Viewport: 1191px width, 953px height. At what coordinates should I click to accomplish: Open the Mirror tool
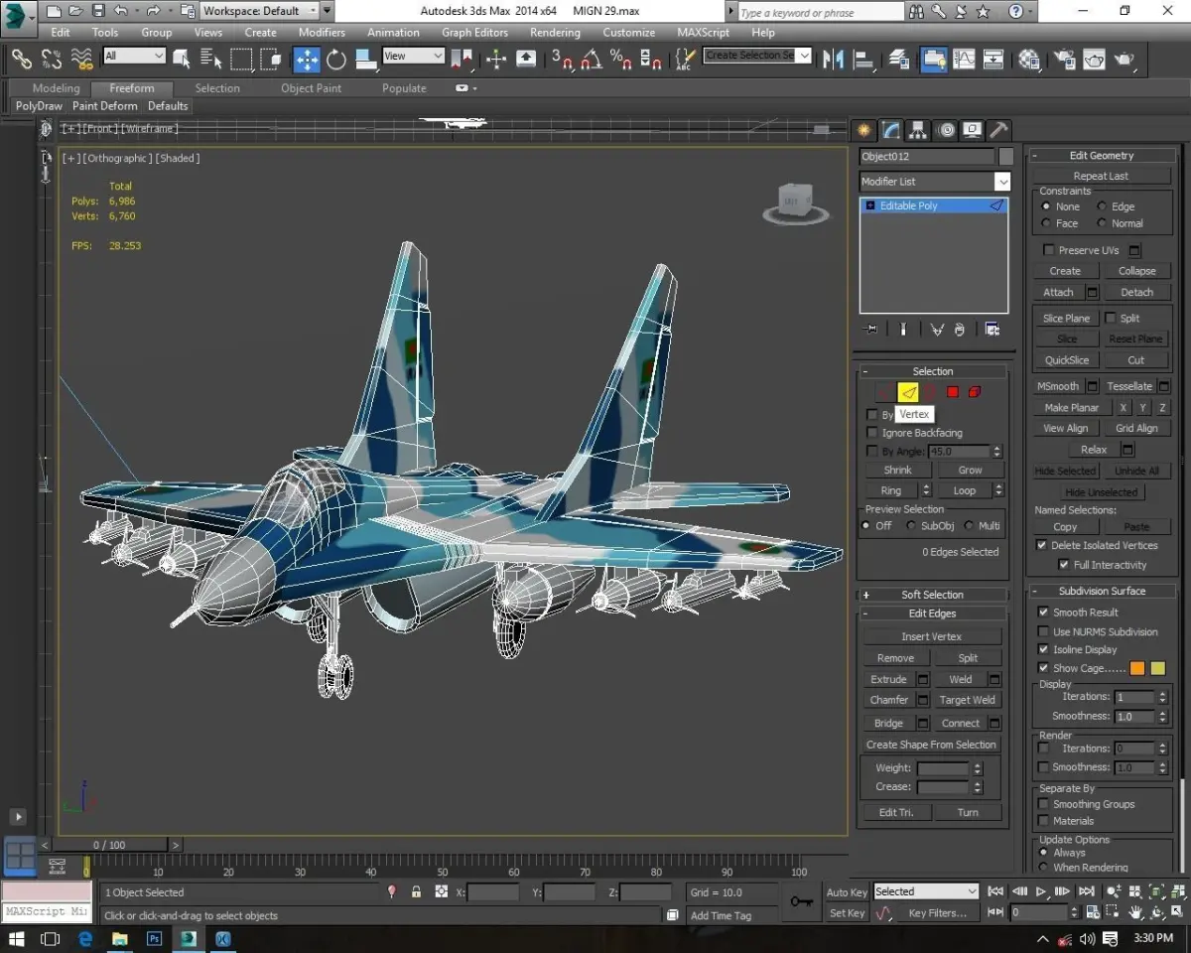coord(834,59)
